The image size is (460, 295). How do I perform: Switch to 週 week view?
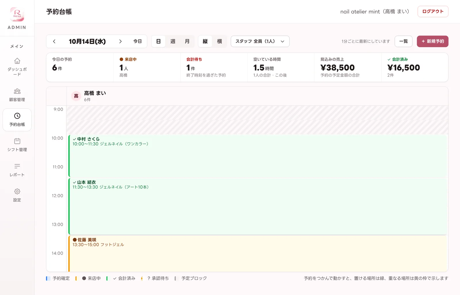tap(173, 41)
